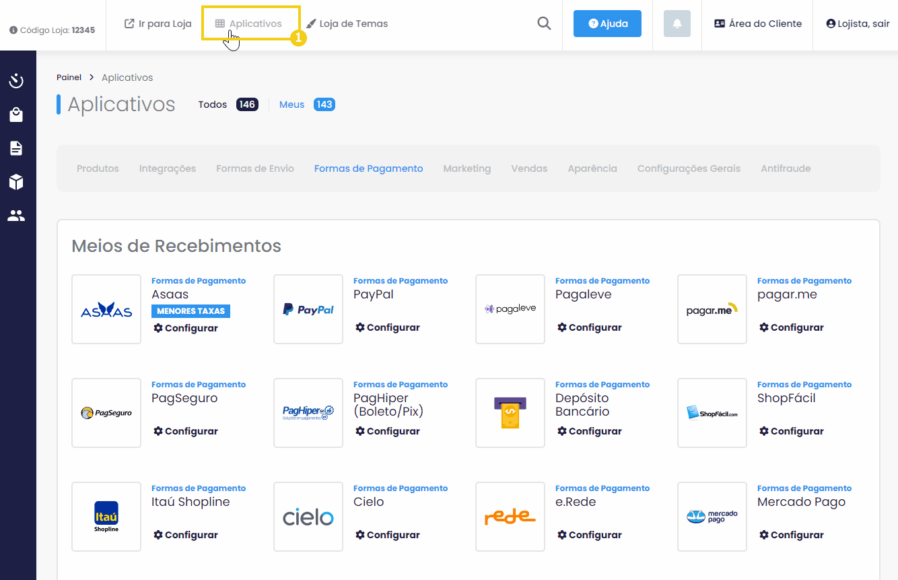Click the Mercado Pago app name
This screenshot has width=898, height=580.
801,502
